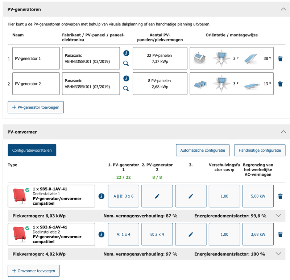The height and width of the screenshot is (280, 290).
Task: Expand details of 4,02 kWp inverter row
Action: coord(278,254)
